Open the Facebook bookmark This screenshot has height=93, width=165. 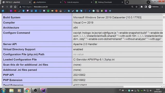23,11
